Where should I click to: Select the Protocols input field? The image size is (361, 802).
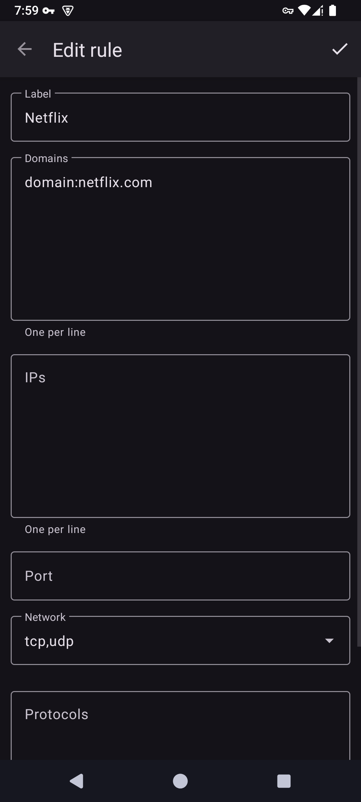click(x=180, y=725)
